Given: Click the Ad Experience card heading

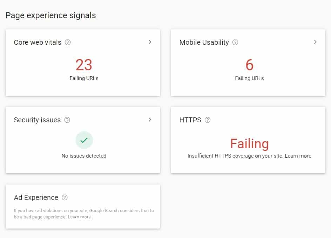Looking at the screenshot, I should [36, 197].
